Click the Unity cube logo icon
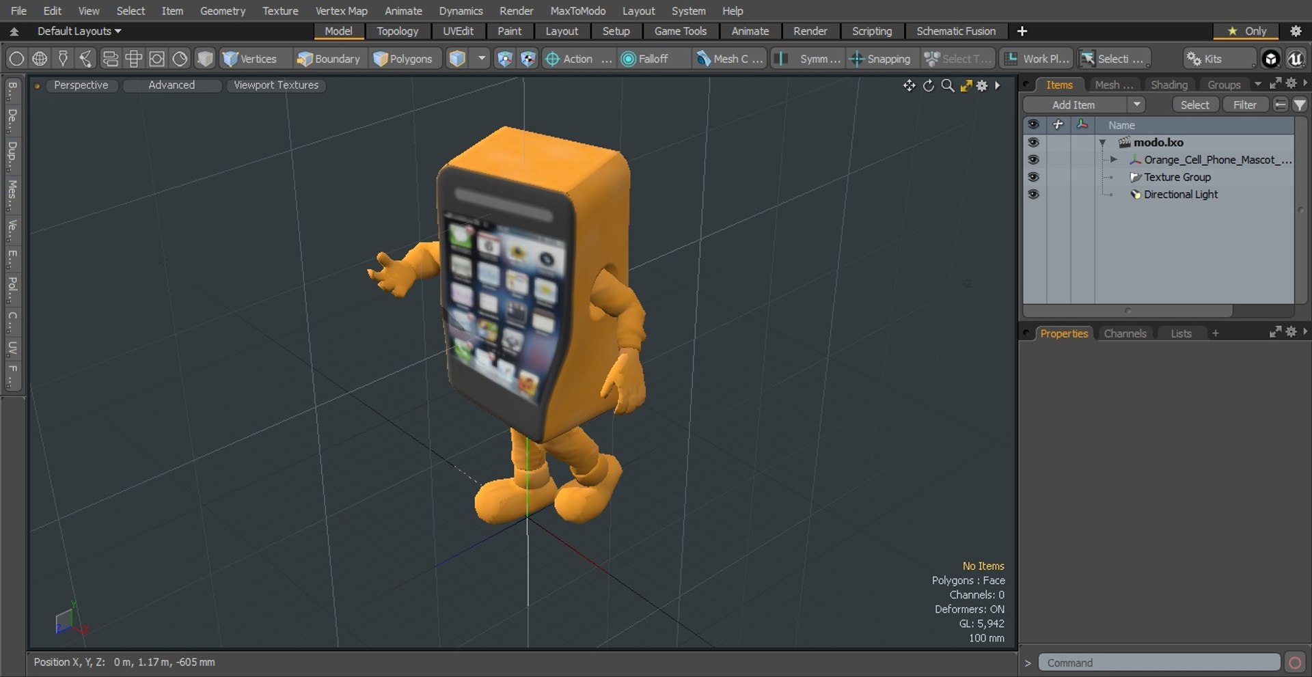This screenshot has width=1312, height=677. click(x=1271, y=59)
